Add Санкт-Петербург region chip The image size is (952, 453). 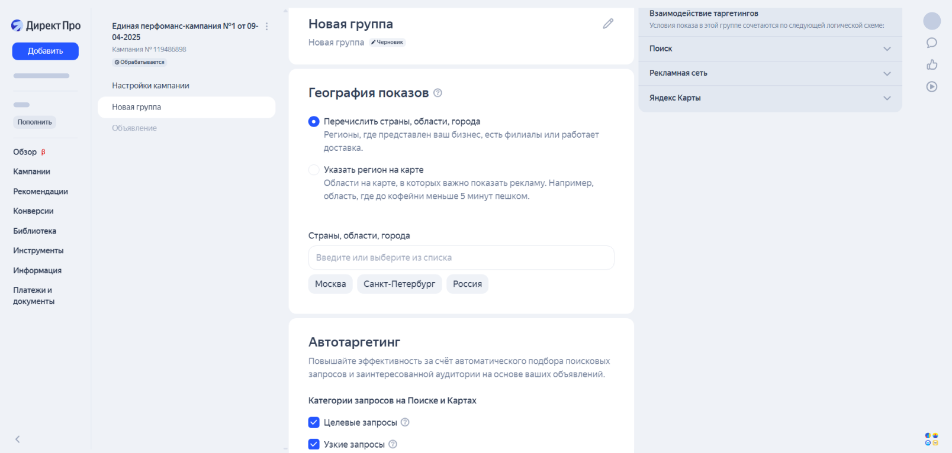[x=399, y=284]
